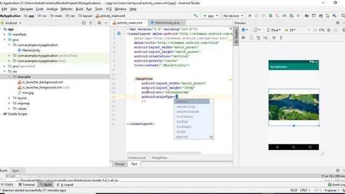Click the zoom out minus icon in Preview
This screenshot has width=345, height=194.
tap(315, 30)
